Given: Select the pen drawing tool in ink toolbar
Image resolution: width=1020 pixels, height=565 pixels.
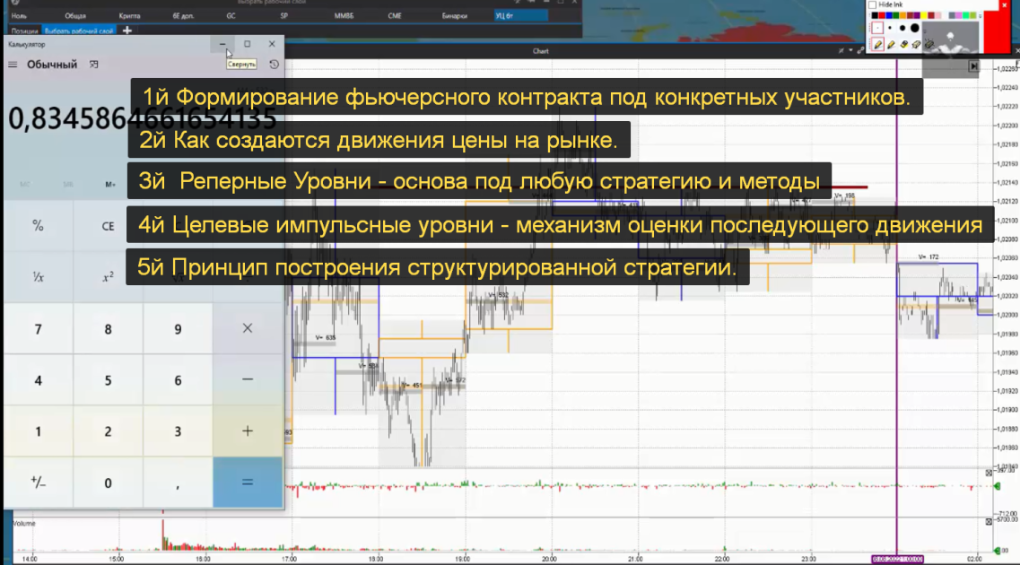Looking at the screenshot, I should [877, 44].
